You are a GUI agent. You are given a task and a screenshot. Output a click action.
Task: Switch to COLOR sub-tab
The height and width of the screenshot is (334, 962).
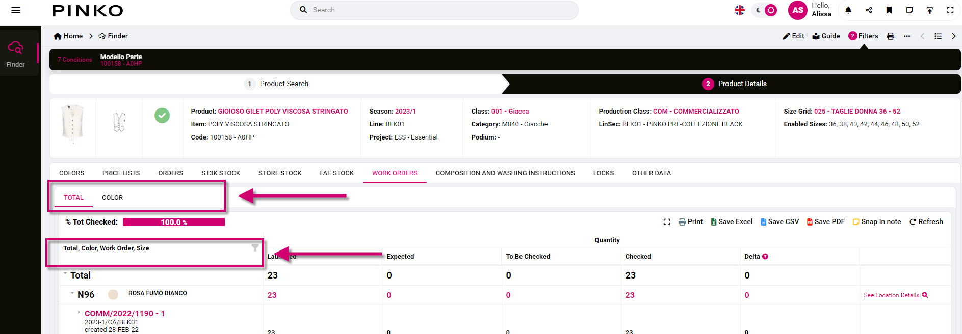point(112,198)
